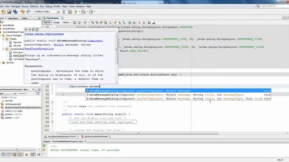289x162 pixels.
Task: Open the Tools menu
Action: (72, 6)
